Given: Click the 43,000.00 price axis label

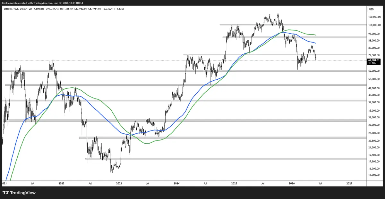Looking at the screenshot, I should point(374,95).
